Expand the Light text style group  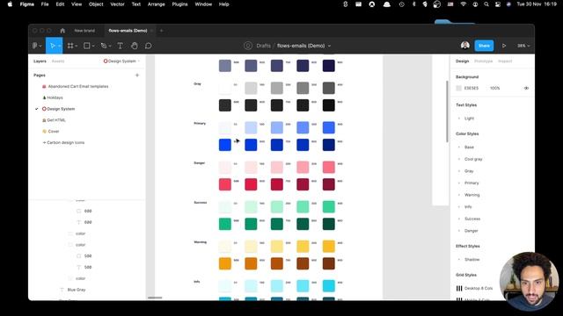(x=459, y=118)
